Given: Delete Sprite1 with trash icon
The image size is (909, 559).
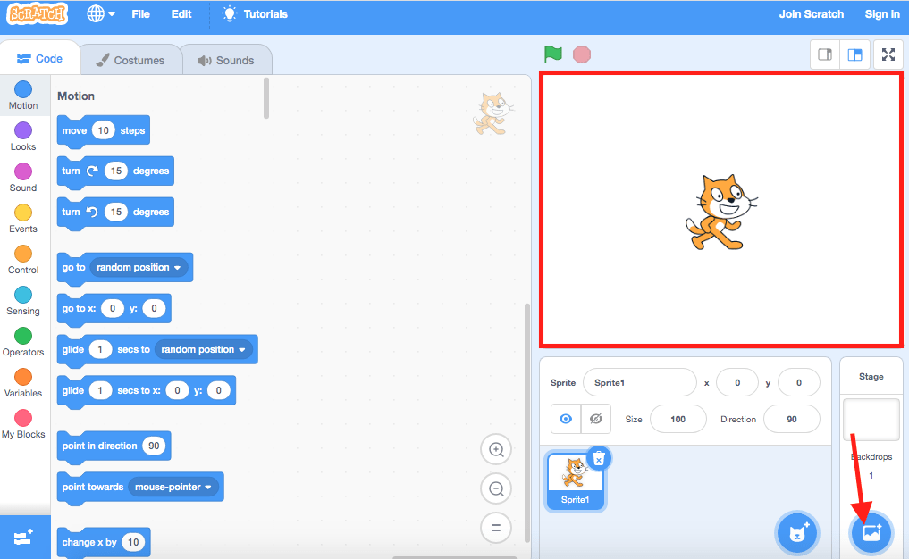Looking at the screenshot, I should tap(599, 459).
